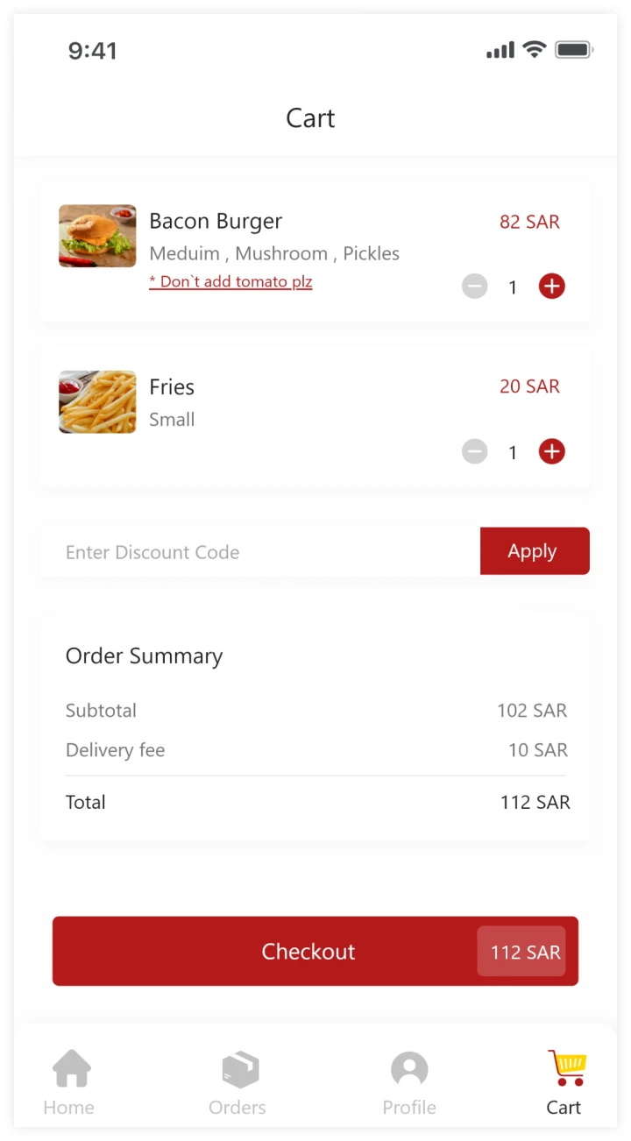Viewport: 631px width, 1141px height.
Task: Increase Bacon Burger quantity with plus icon
Action: [x=551, y=286]
